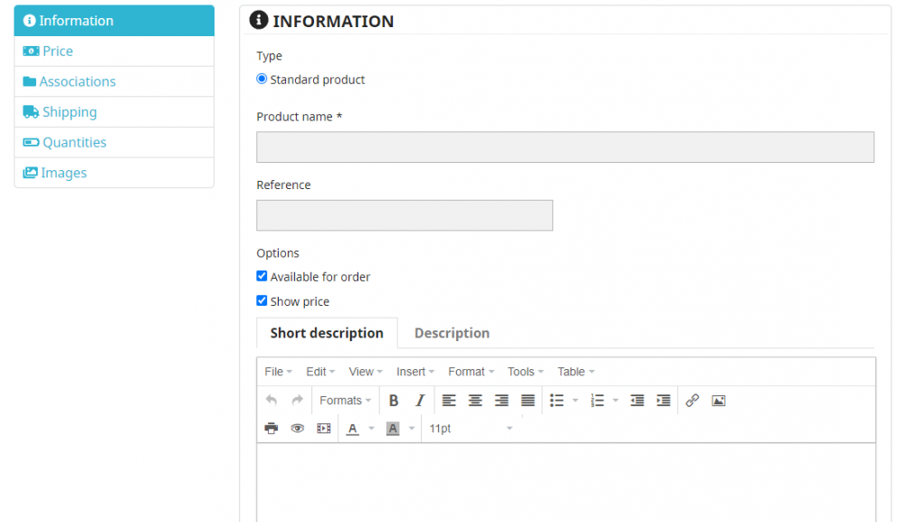
Task: Insert an image into the description
Action: [x=719, y=401]
